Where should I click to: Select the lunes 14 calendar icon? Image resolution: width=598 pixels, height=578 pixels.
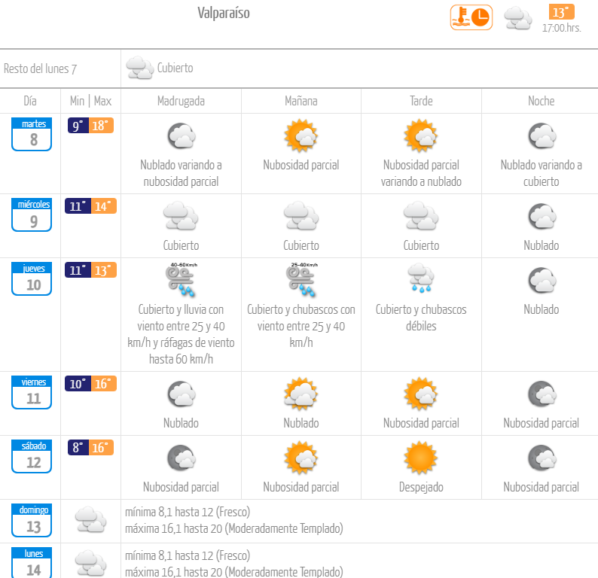[x=32, y=563]
